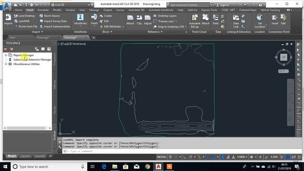The image size is (304, 171).
Task: Toggle grid display in status bar
Action: (x=171, y=157)
